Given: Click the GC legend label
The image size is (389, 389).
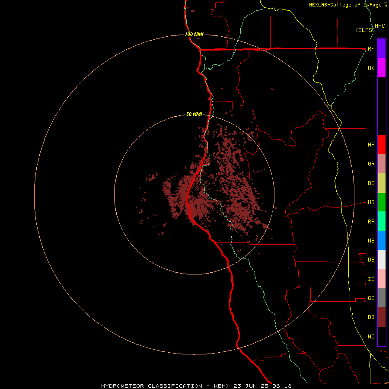Looking at the screenshot, I should point(371,298).
